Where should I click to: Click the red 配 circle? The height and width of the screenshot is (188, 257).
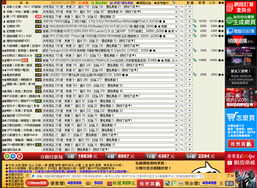tap(20, 156)
